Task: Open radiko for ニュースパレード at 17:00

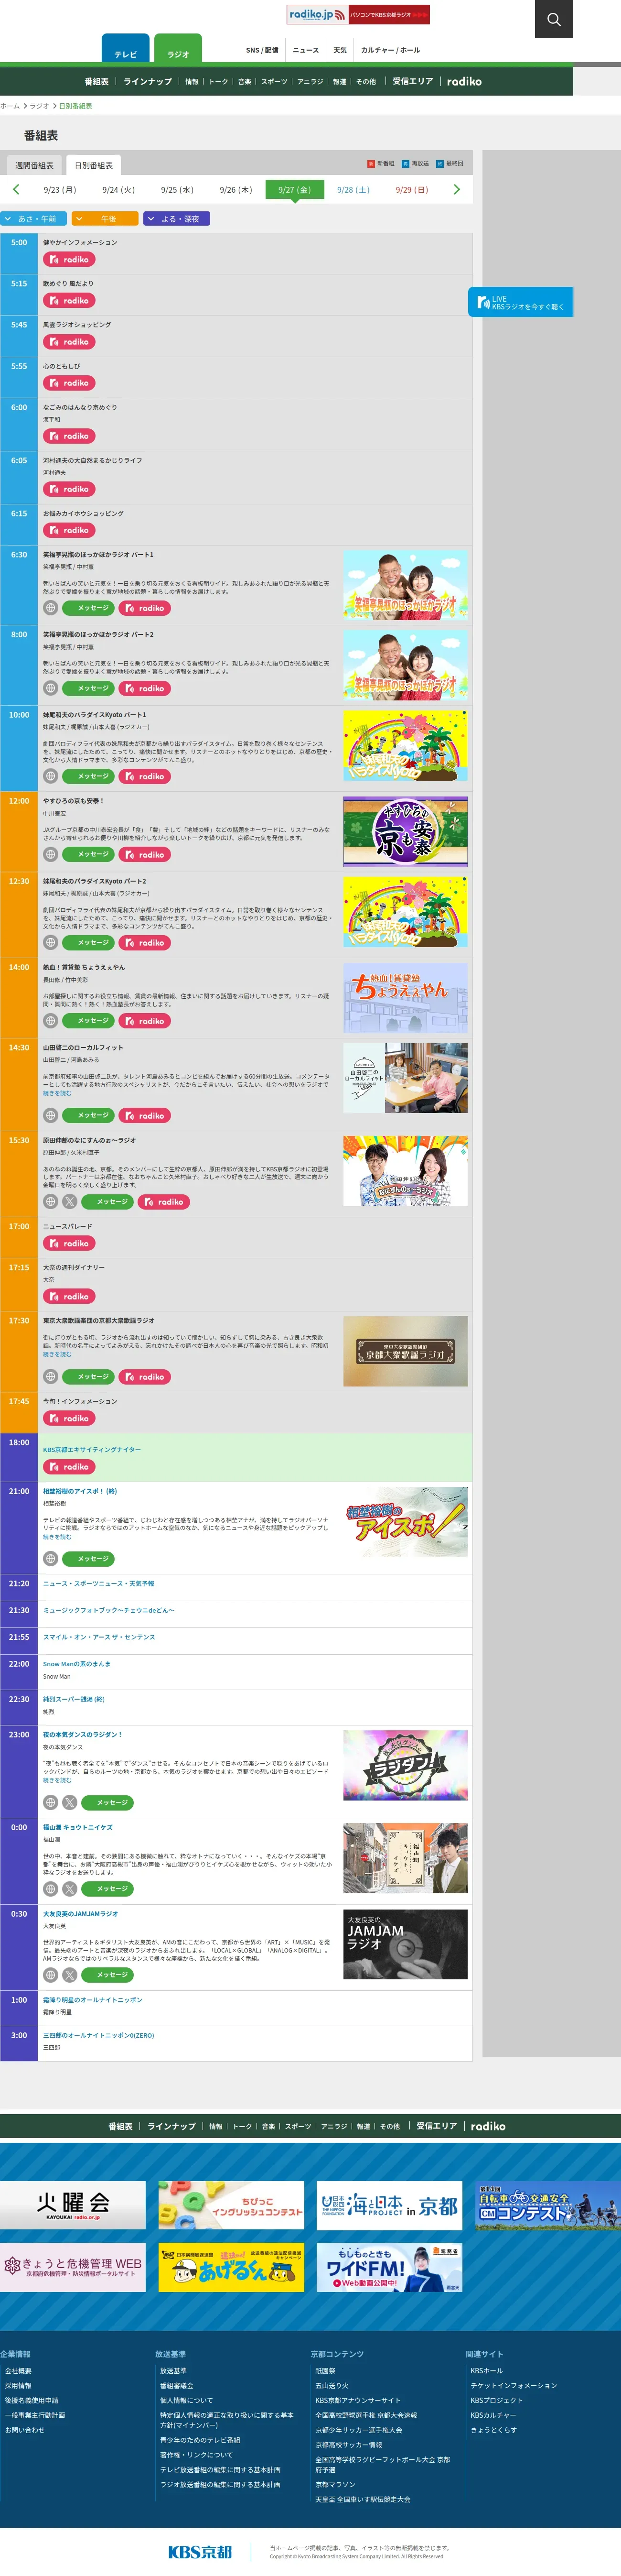Action: pyautogui.click(x=69, y=1244)
